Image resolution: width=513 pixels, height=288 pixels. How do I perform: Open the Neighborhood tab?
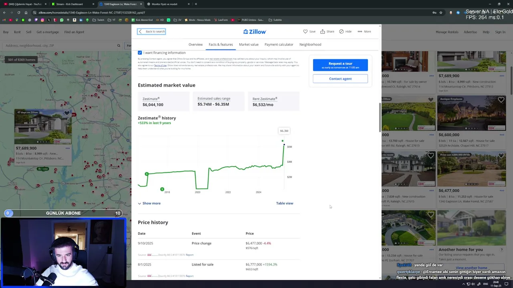pos(310,44)
